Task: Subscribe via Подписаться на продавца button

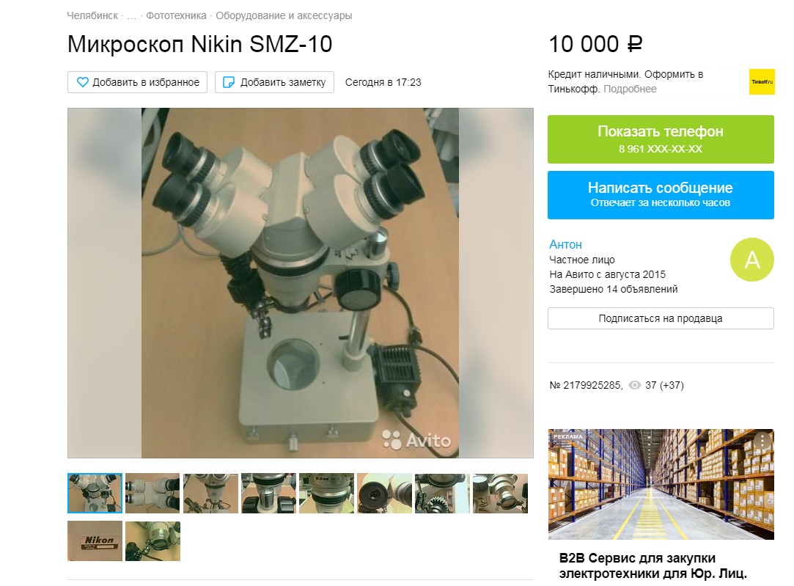Action: click(661, 318)
